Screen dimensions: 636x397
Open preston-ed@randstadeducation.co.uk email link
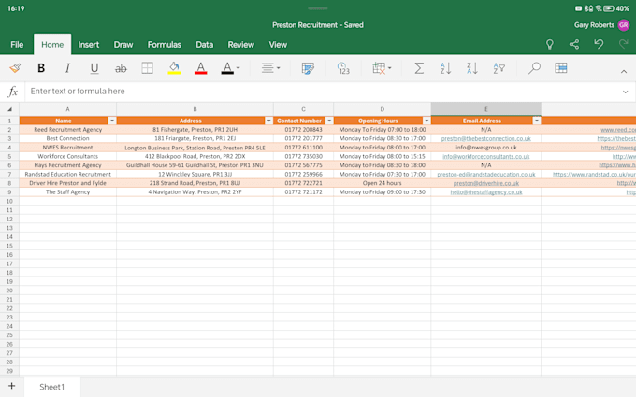point(486,174)
